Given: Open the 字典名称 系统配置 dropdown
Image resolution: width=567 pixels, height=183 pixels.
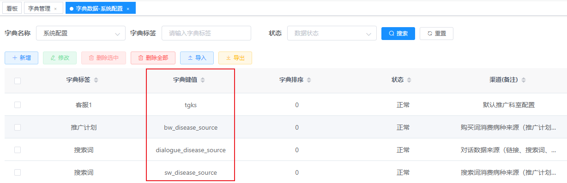Looking at the screenshot, I should click(x=81, y=33).
